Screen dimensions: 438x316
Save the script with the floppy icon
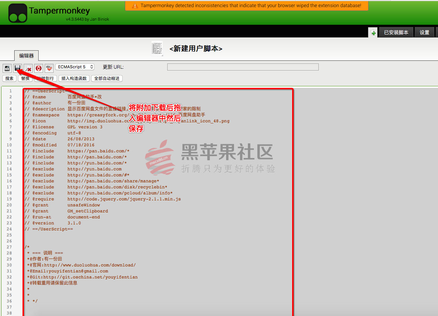(x=18, y=68)
